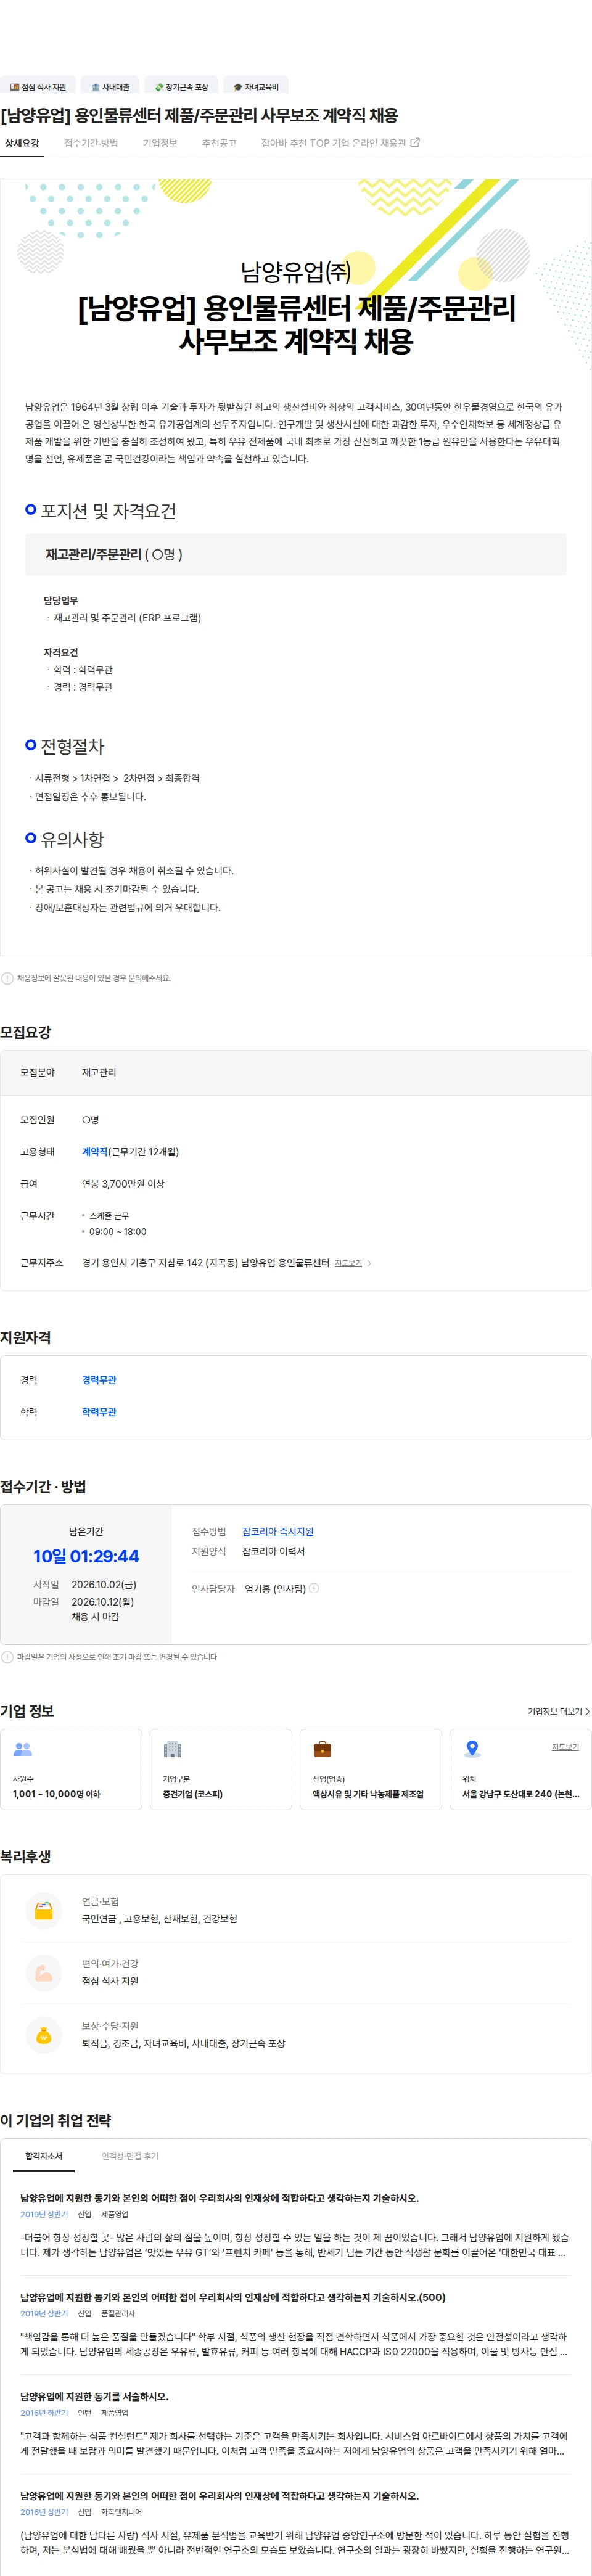Click the 산업(업종) briefcase icon

click(323, 1749)
